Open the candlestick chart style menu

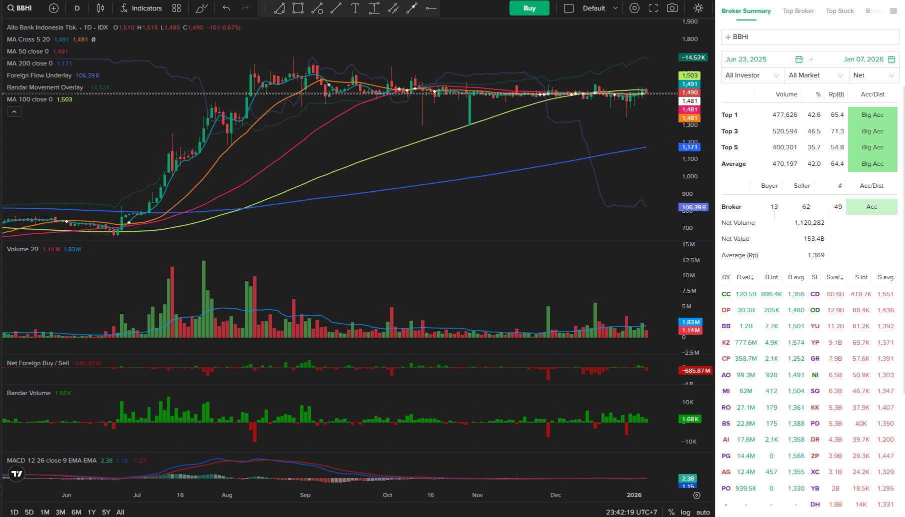[x=100, y=8]
